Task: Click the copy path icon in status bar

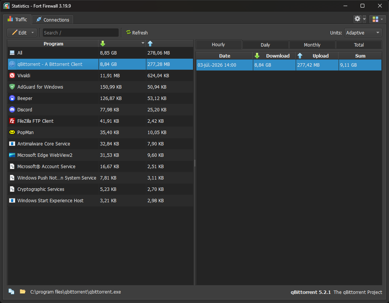Action: 11,292
